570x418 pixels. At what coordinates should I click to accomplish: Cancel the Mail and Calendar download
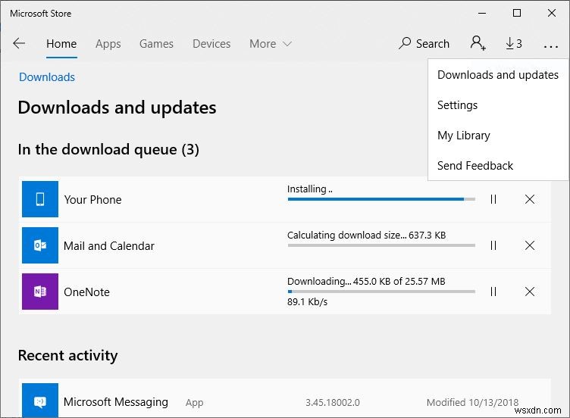point(530,245)
